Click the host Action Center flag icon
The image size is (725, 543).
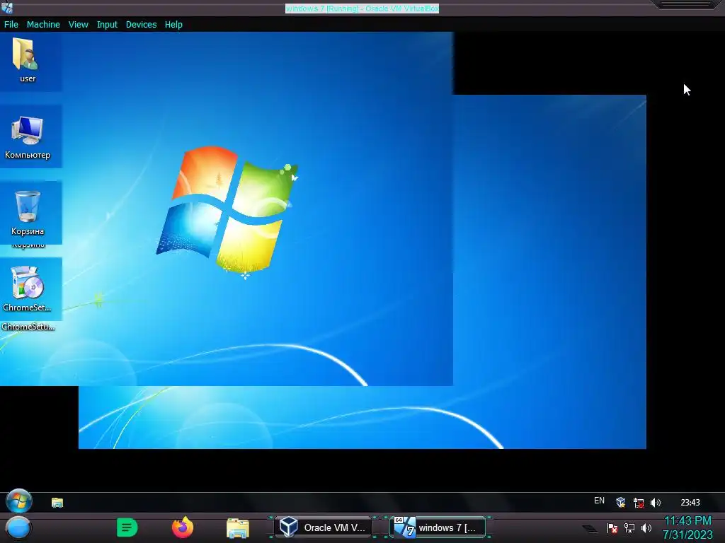tap(612, 527)
